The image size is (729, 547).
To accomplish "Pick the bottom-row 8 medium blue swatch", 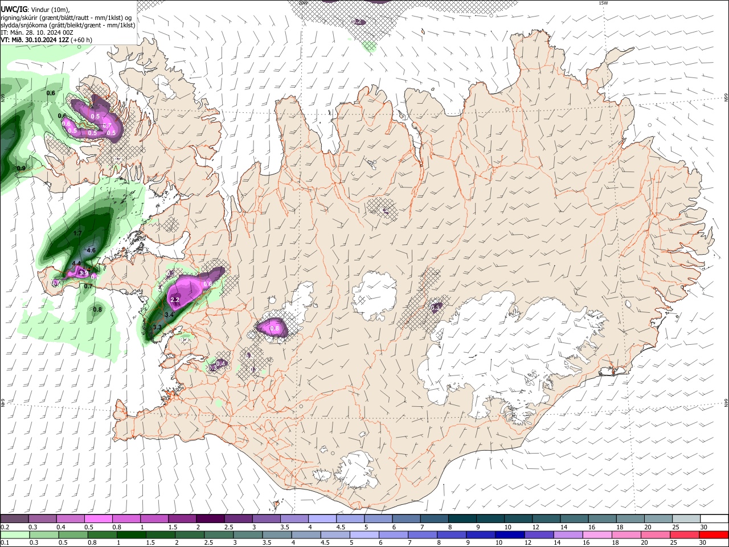I will (452, 534).
